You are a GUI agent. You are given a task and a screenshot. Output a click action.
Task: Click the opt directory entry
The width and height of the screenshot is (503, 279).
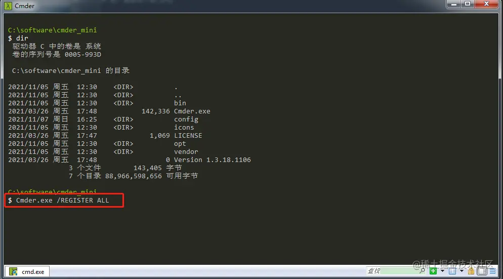[180, 143]
